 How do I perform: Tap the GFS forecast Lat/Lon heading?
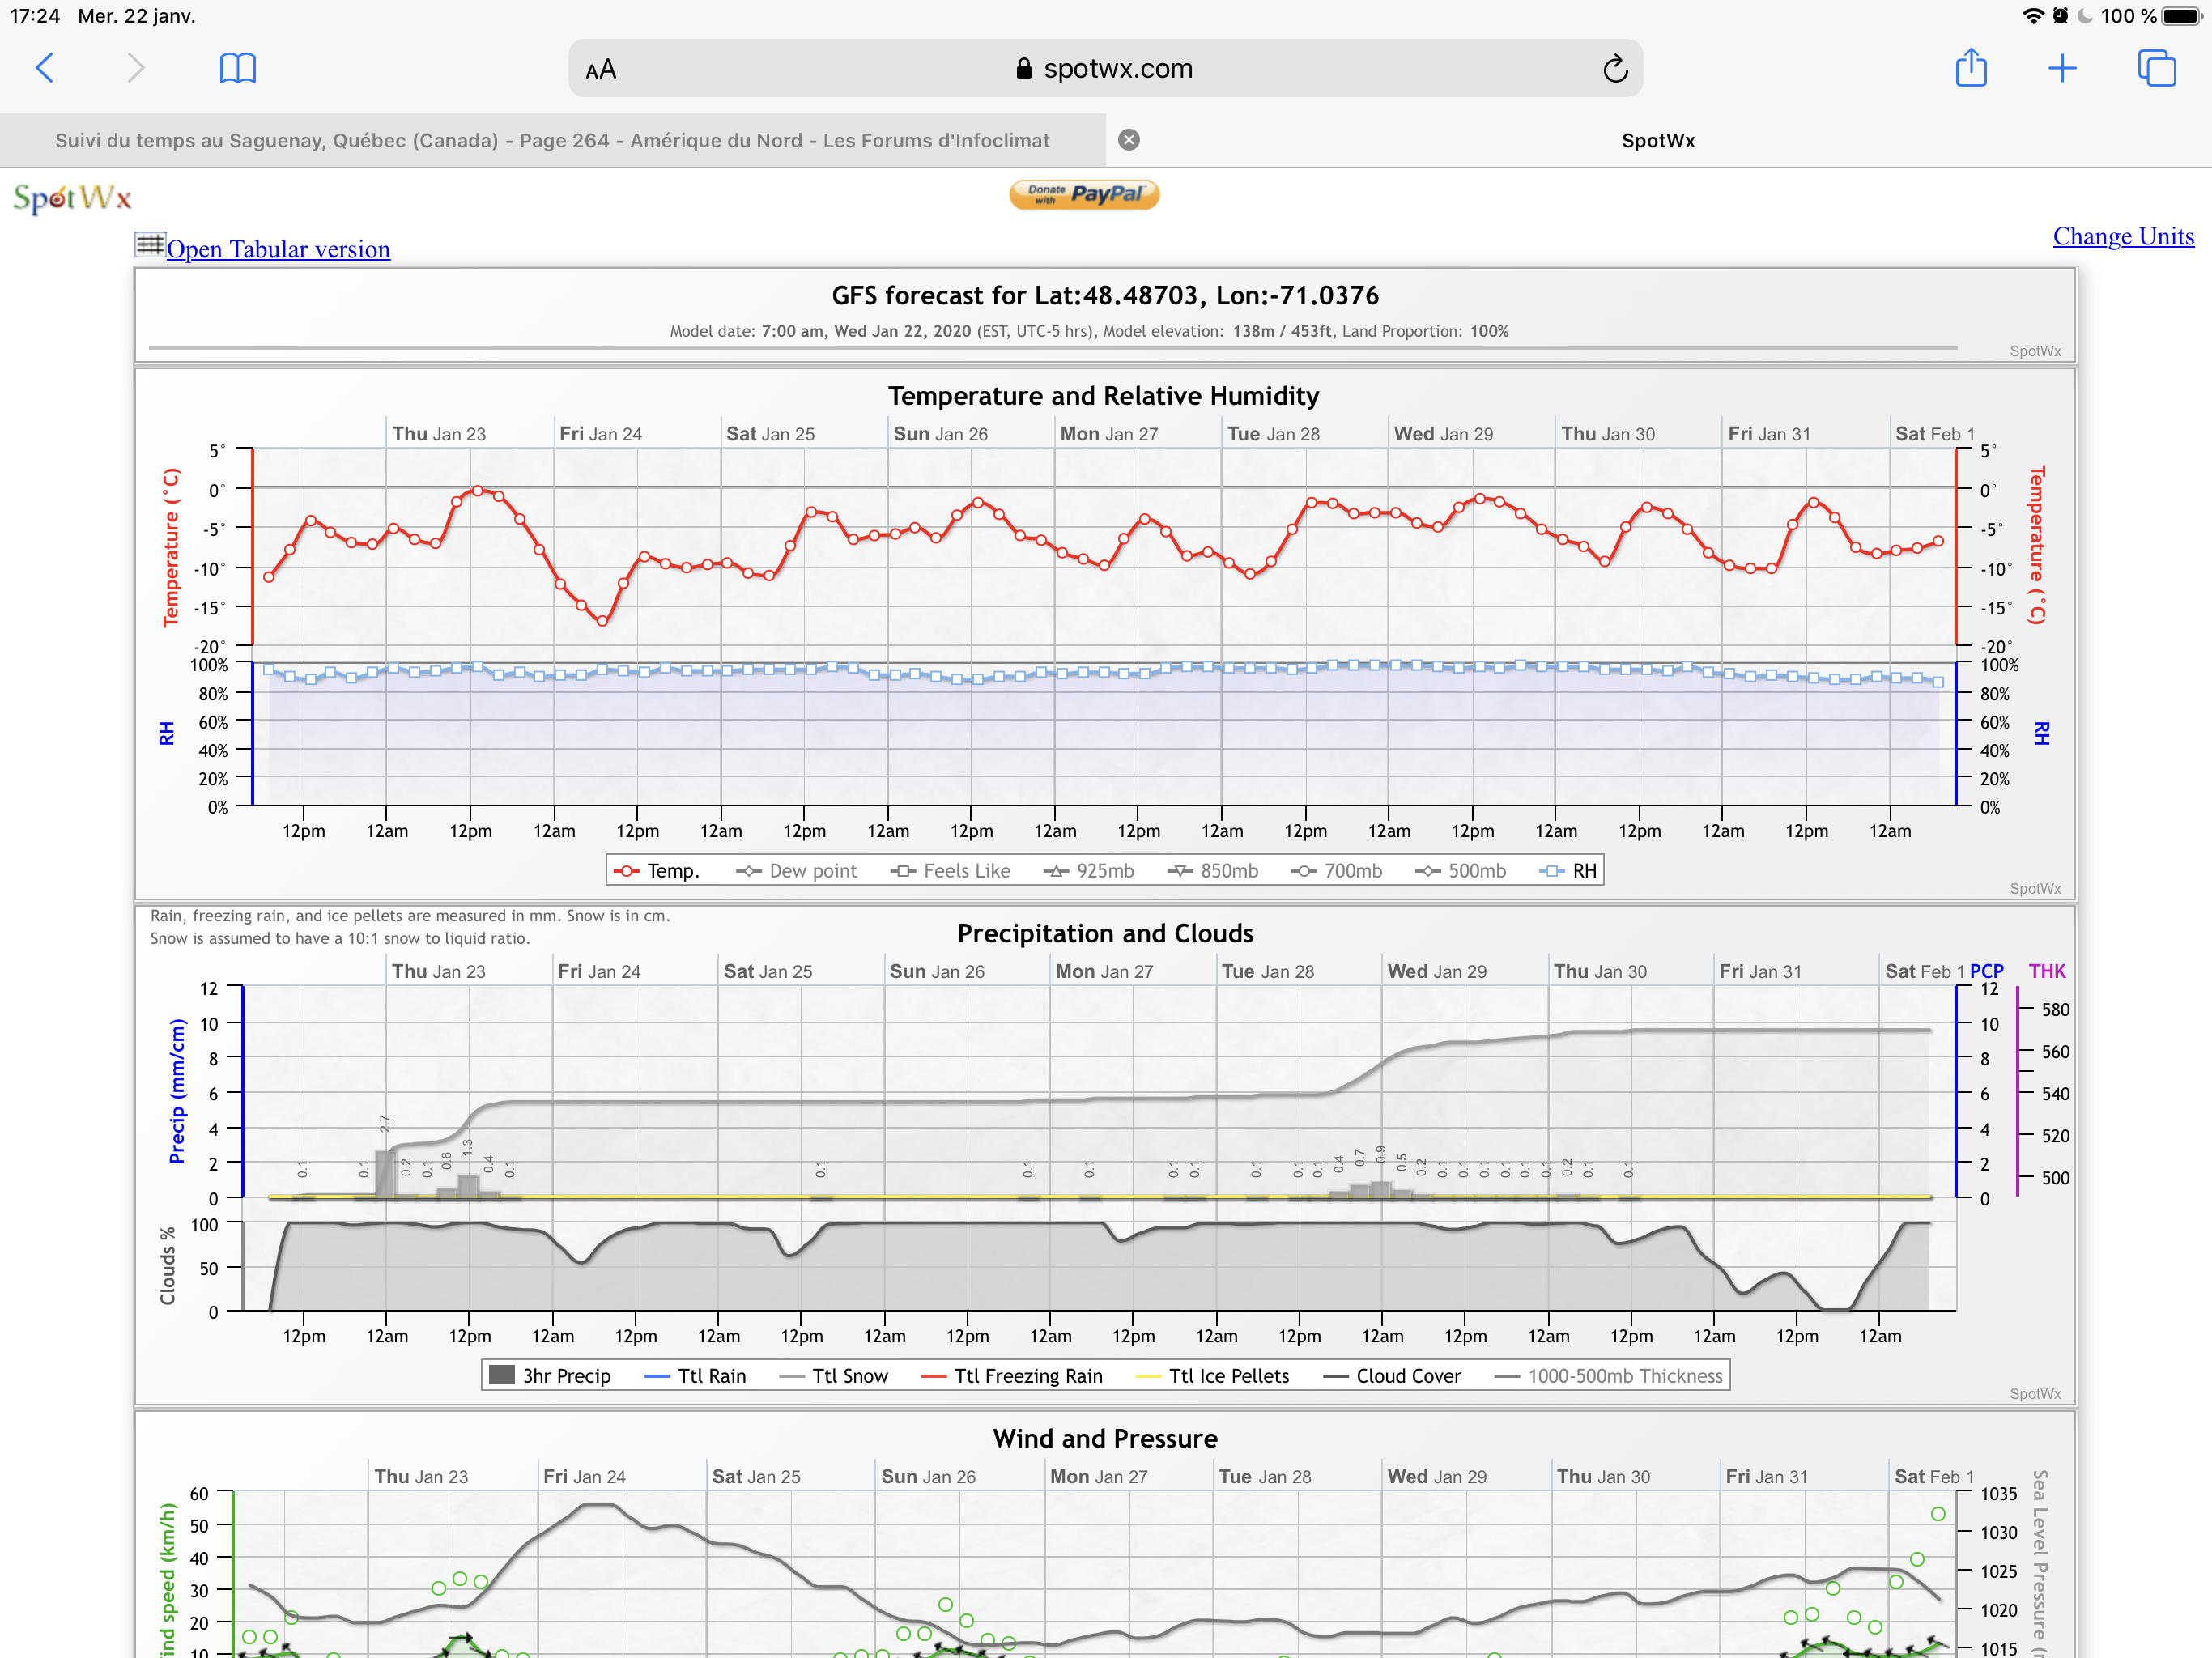[x=1105, y=296]
